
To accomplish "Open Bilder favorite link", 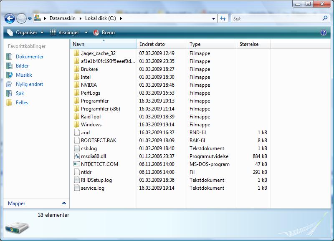I will pos(22,66).
